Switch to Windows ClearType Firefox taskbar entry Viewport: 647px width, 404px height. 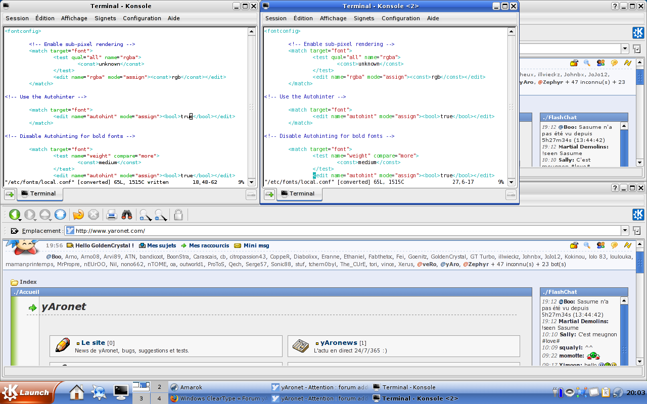coord(219,398)
